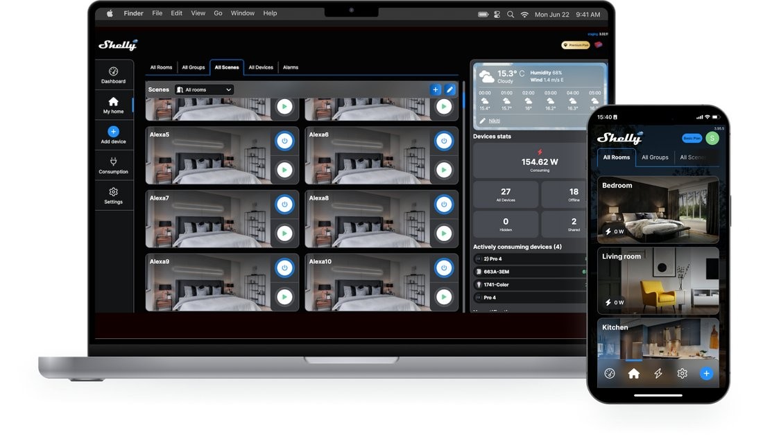
Task: Open Control Center icon in menu bar
Action: click(497, 15)
